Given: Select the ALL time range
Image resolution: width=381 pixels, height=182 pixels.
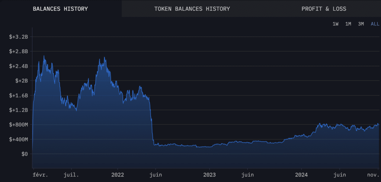Looking at the screenshot, I should click(x=375, y=24).
